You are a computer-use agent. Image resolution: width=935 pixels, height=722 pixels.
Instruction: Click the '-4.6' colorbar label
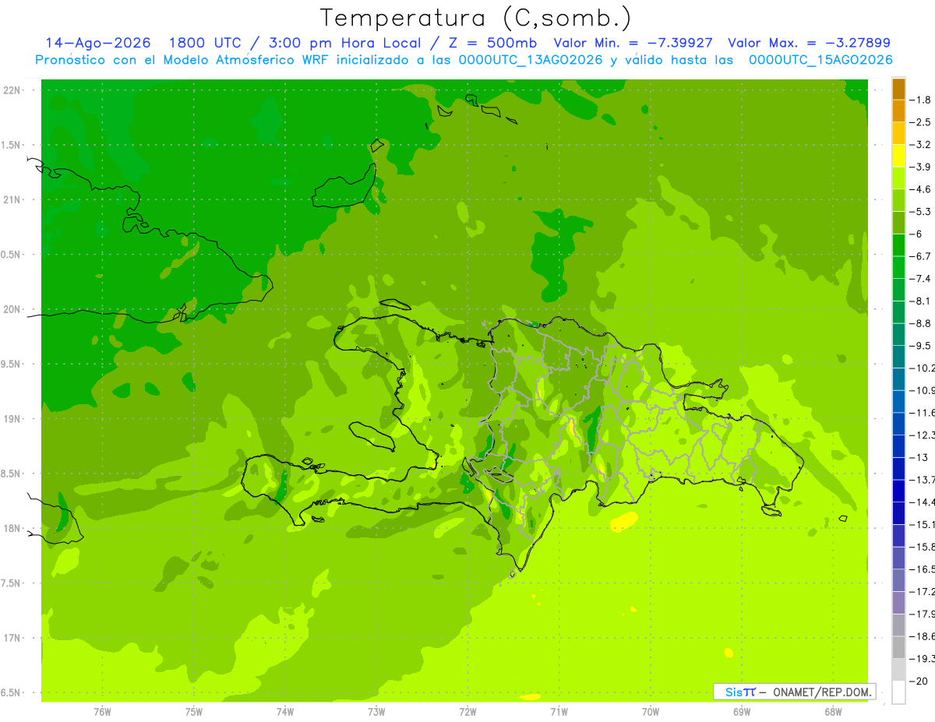[921, 189]
